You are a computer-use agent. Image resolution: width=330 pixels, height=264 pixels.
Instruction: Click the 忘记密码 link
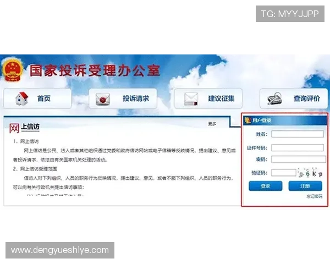[314, 196]
